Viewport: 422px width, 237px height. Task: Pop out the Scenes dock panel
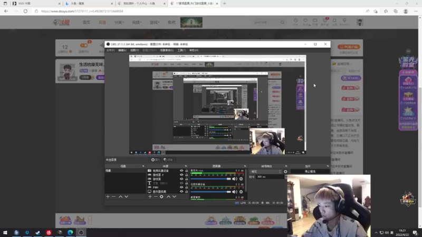(143, 166)
